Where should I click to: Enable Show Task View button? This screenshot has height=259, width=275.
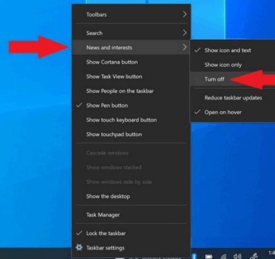131,76
